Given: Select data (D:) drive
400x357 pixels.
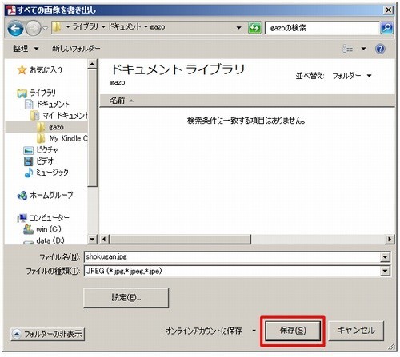Looking at the screenshot, I should [x=50, y=240].
